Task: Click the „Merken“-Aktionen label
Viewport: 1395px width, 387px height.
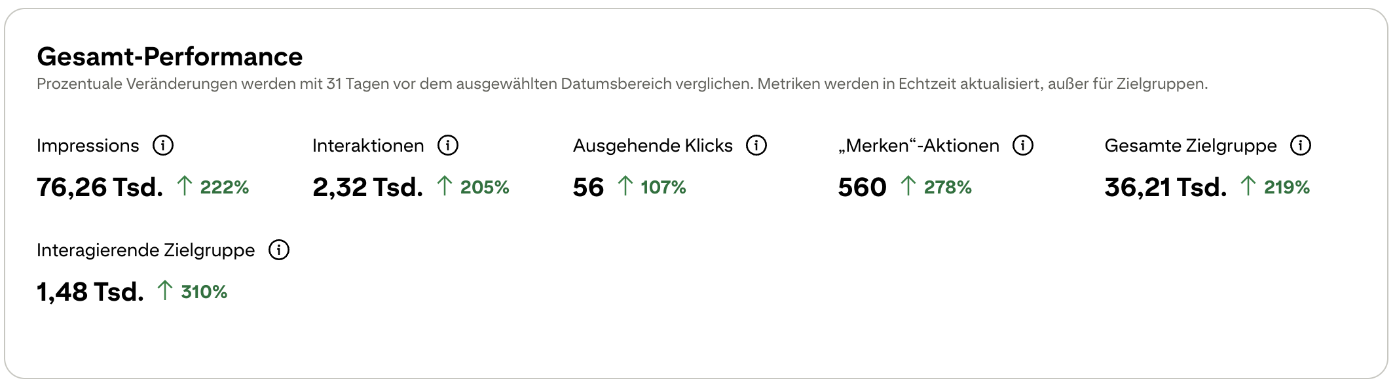Action: (919, 145)
